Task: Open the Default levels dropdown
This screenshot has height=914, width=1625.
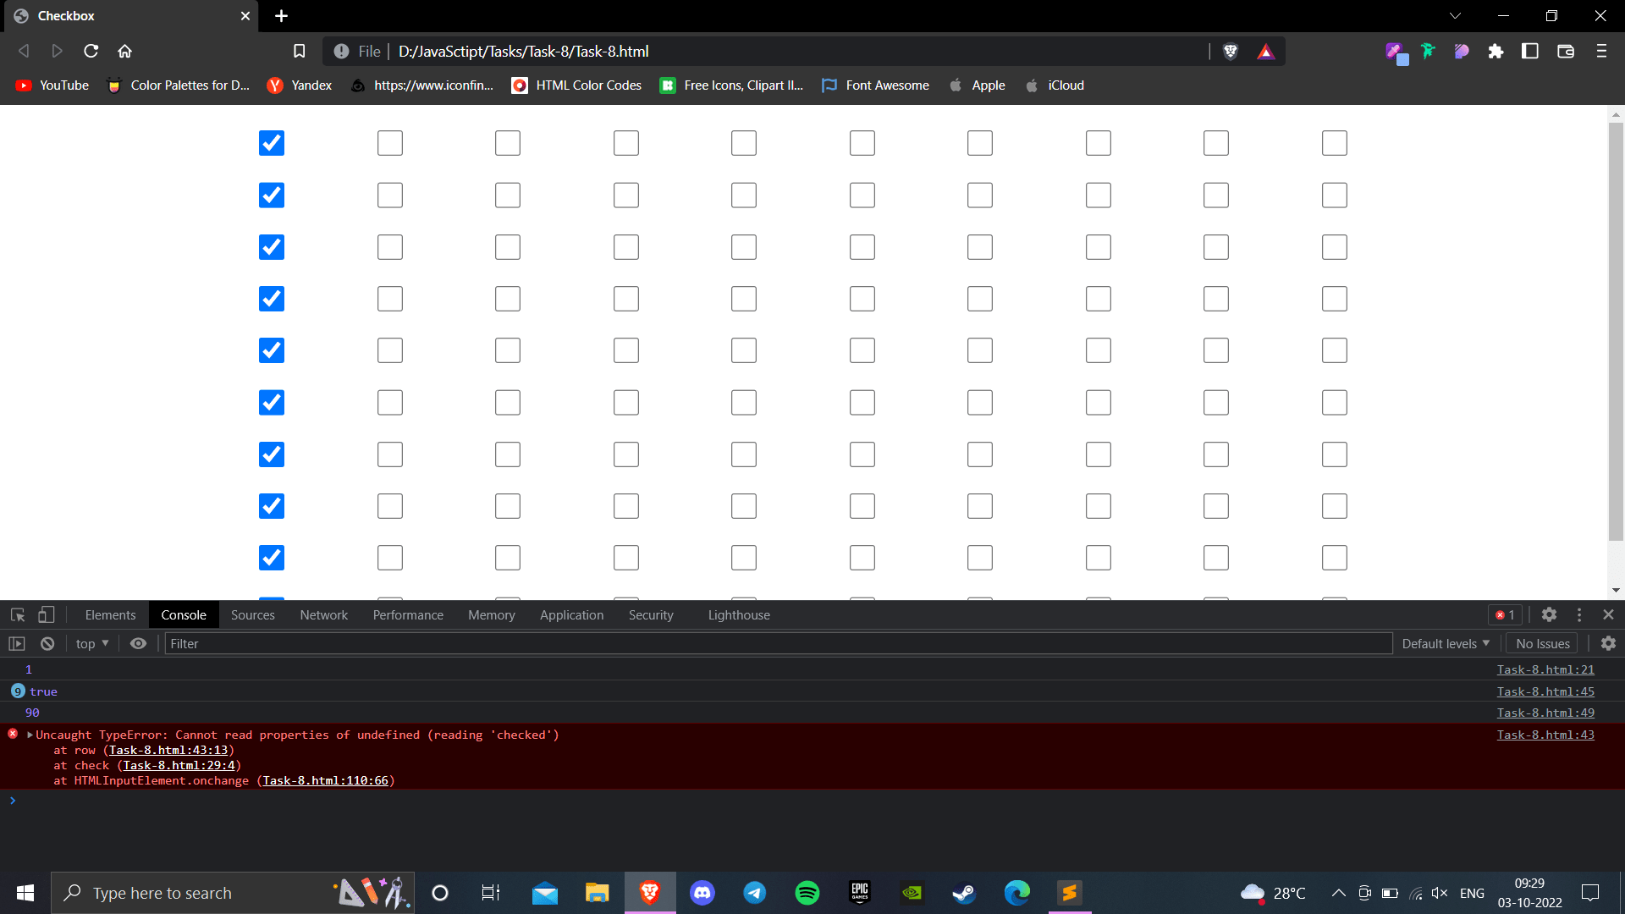Action: (1445, 643)
